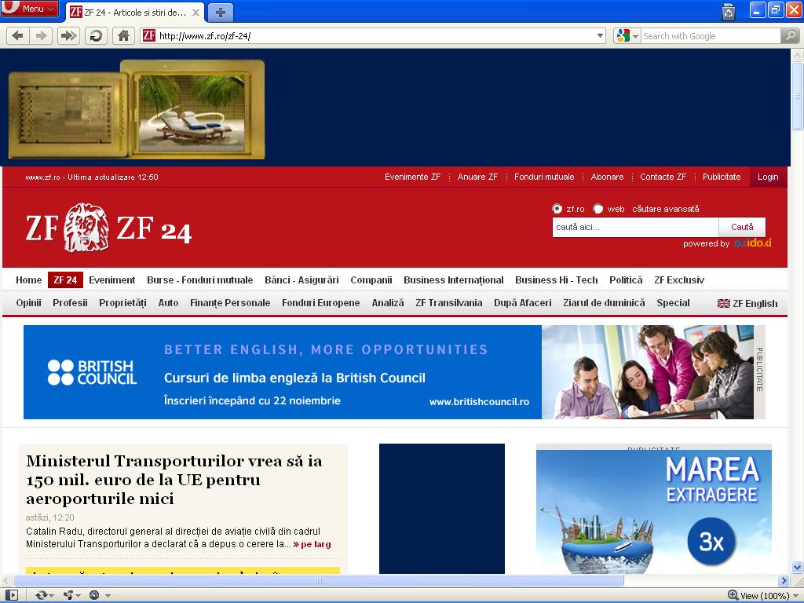This screenshot has width=804, height=603.
Task: Go to the Home menu item
Action: click(29, 280)
